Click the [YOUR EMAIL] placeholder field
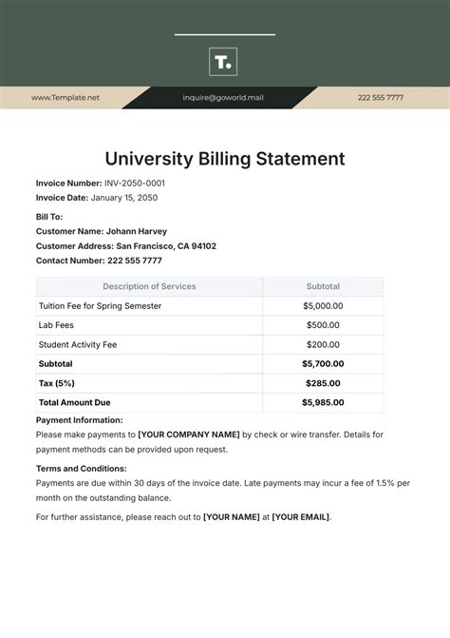 coord(301,517)
